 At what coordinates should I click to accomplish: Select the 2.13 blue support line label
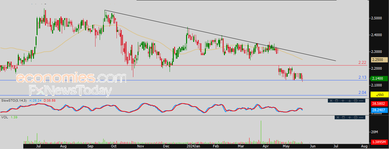pos(362,77)
